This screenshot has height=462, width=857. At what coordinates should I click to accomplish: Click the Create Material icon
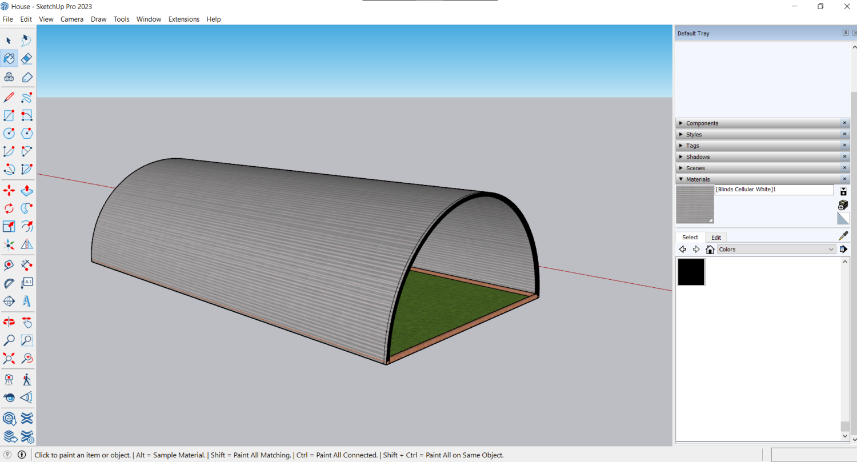point(843,205)
